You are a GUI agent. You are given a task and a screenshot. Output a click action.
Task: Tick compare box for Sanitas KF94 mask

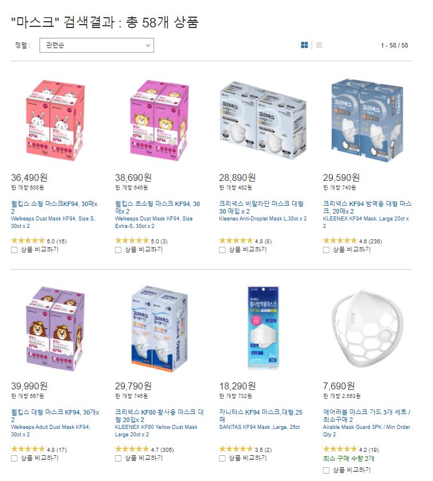coord(222,458)
